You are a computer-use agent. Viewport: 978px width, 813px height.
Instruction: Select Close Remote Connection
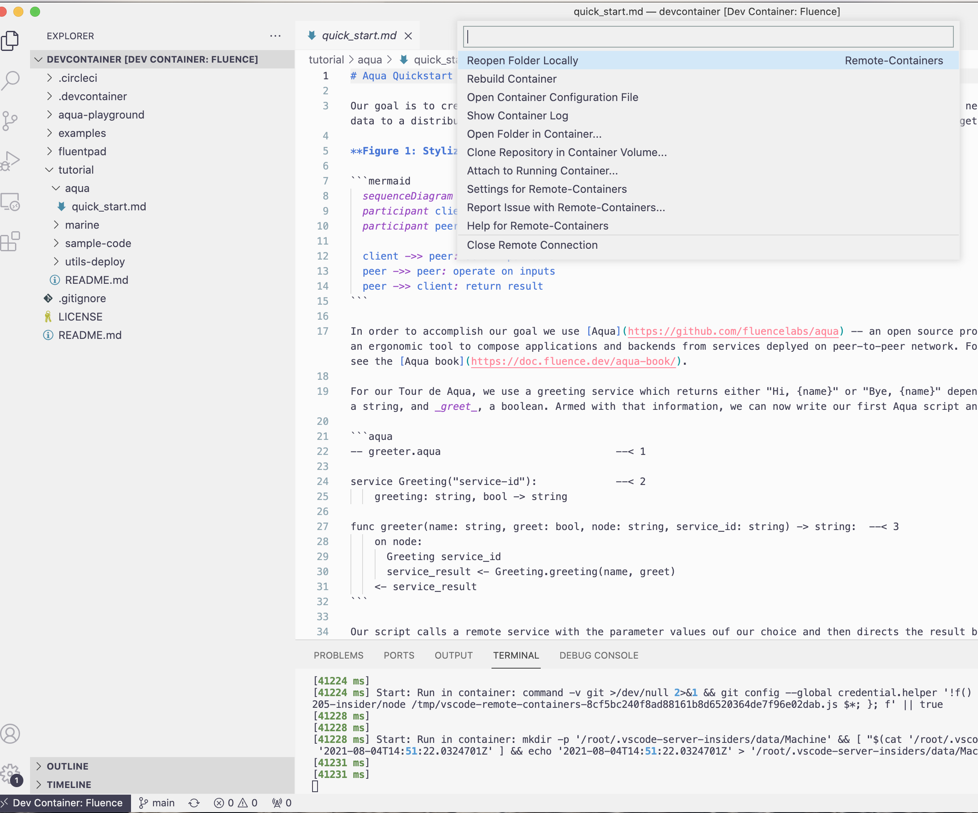coord(708,245)
